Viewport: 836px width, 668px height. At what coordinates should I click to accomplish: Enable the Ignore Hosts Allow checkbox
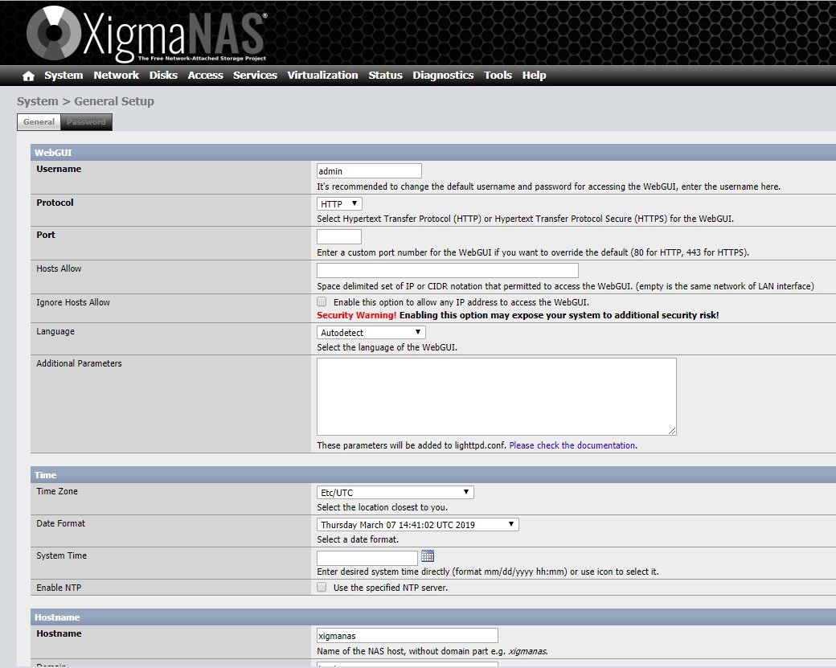pyautogui.click(x=322, y=302)
